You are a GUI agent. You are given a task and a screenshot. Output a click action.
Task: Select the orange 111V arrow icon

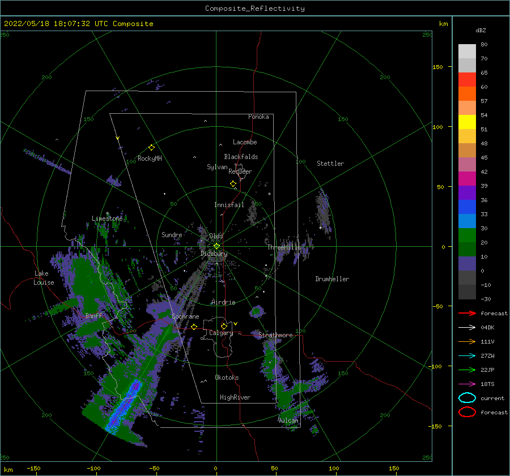tap(467, 341)
